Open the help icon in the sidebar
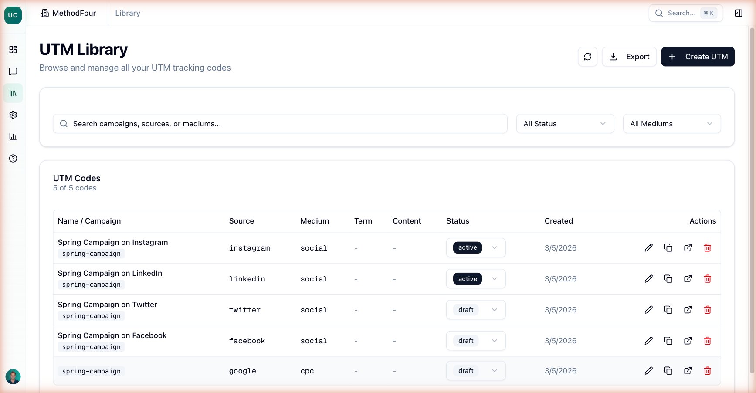Screen dimensions: 756x393 click(13, 158)
